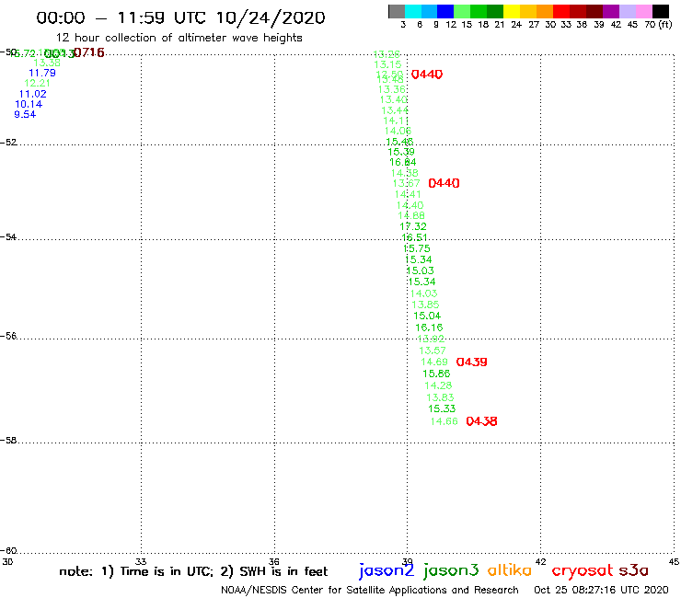Click the lavender 42-45 ft legend swatch
The height and width of the screenshot is (598, 681).
point(627,11)
